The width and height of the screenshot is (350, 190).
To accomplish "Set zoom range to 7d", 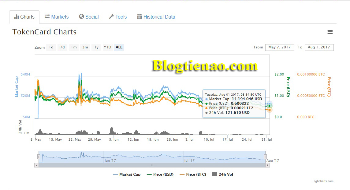I will click(x=62, y=47).
